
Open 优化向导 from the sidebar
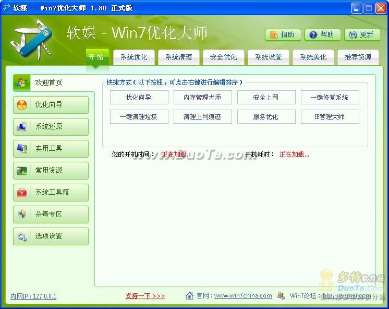51,105
